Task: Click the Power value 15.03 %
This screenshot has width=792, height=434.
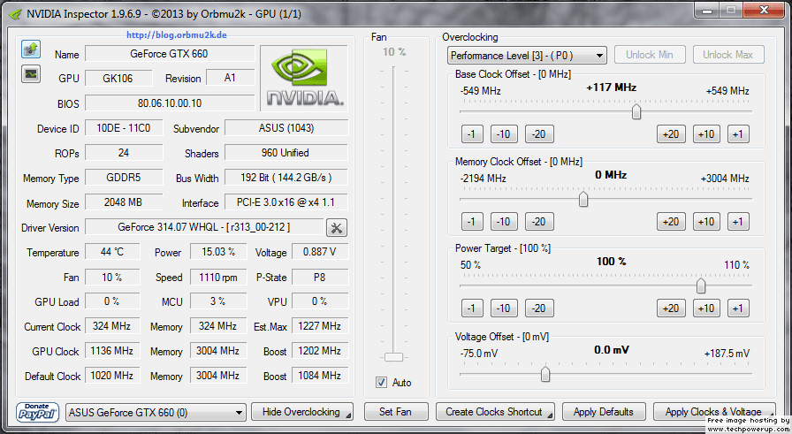Action: (x=218, y=252)
